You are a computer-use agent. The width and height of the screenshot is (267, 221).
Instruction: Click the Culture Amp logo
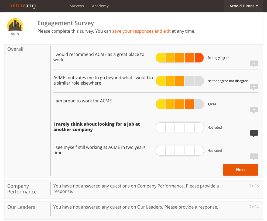click(x=22, y=6)
